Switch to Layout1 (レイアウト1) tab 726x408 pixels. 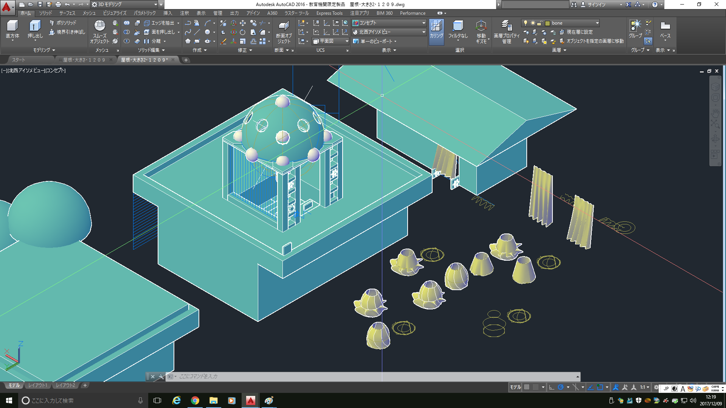click(x=38, y=385)
